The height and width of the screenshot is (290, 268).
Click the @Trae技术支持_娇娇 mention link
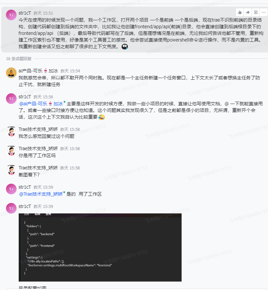pos(41,194)
